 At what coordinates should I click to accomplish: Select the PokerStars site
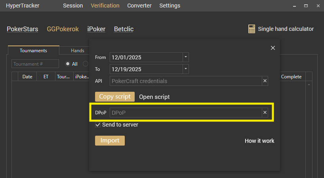point(23,29)
